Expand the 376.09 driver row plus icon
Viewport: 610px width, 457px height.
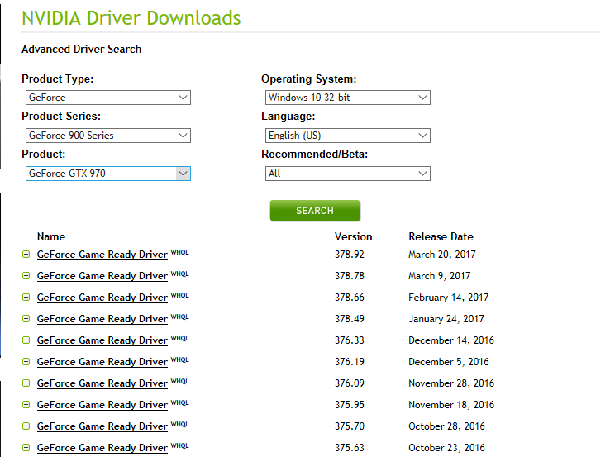[x=26, y=383]
